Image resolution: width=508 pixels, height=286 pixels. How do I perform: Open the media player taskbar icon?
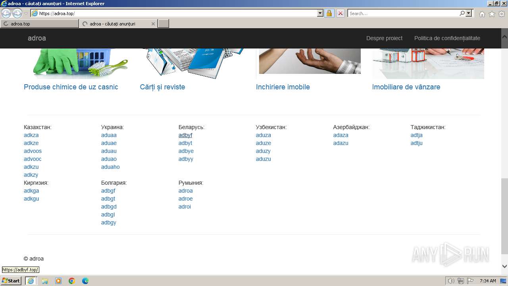(x=58, y=281)
